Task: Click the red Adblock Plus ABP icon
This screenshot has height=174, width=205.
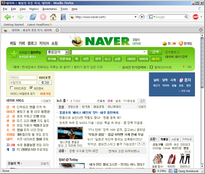Action: pos(196,17)
